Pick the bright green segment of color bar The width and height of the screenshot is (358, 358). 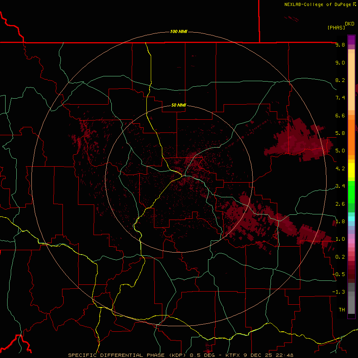(351, 192)
